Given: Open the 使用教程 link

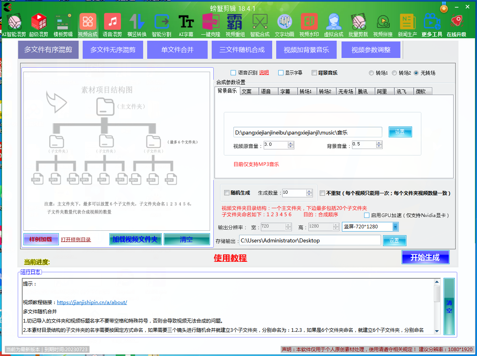Looking at the screenshot, I should (x=230, y=258).
